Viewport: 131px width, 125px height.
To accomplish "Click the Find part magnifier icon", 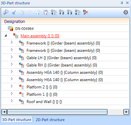I will [6, 12].
